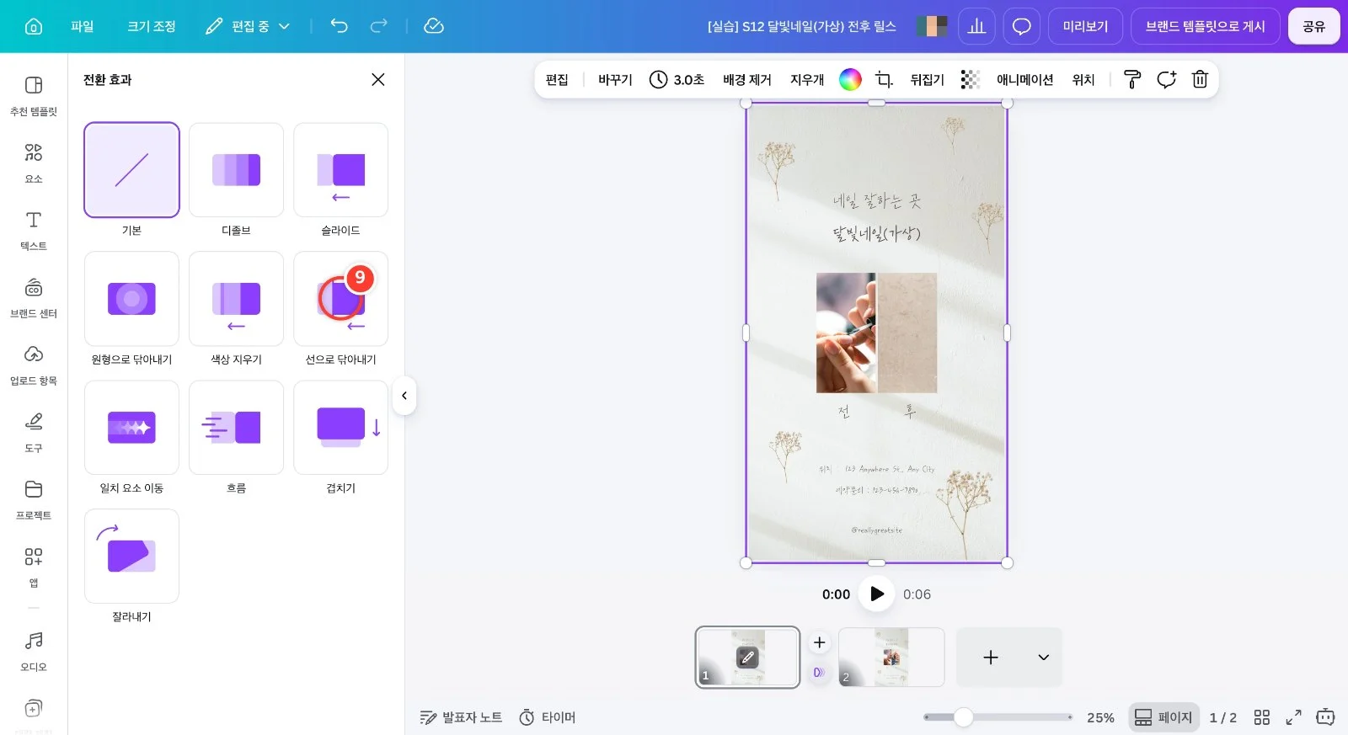Undo the last action
Image resolution: width=1348 pixels, height=735 pixels.
[x=339, y=26]
